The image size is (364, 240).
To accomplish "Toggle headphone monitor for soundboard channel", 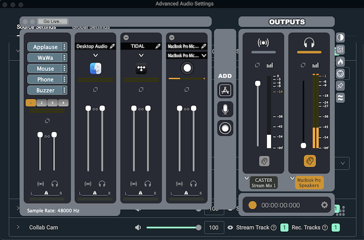I will coord(55,184).
